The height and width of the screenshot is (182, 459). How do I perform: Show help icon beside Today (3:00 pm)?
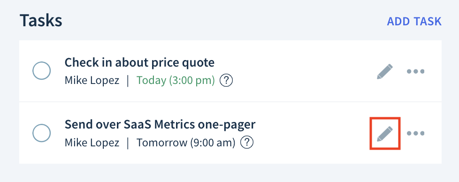tap(226, 80)
